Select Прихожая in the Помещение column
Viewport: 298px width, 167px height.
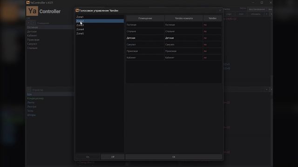pos(145,51)
